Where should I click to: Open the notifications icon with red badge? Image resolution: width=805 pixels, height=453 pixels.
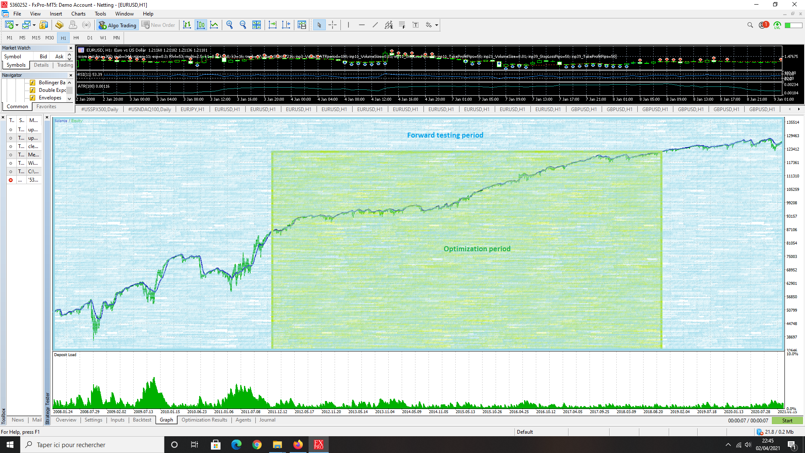(x=763, y=25)
